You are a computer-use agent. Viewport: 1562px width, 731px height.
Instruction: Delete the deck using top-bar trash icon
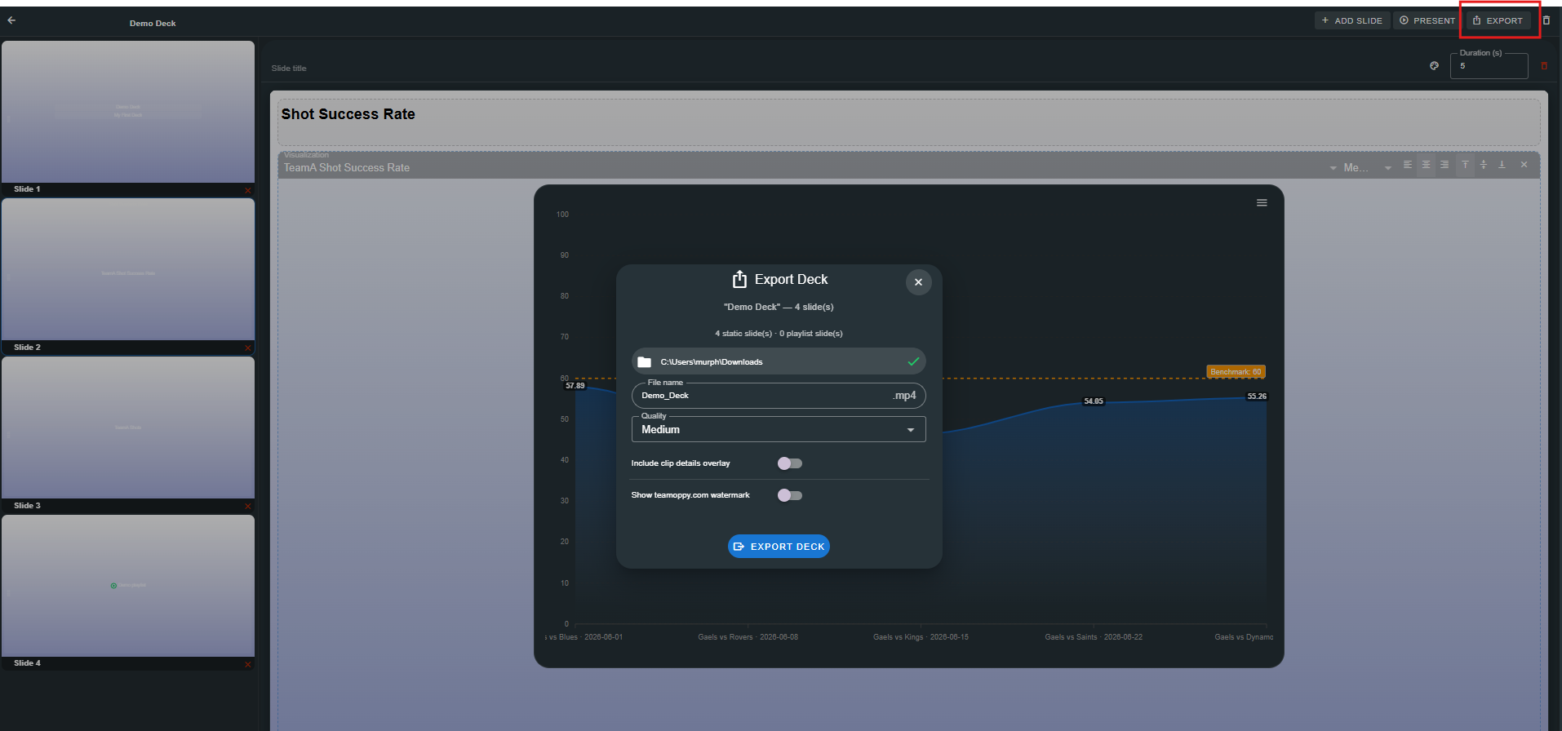1546,20
